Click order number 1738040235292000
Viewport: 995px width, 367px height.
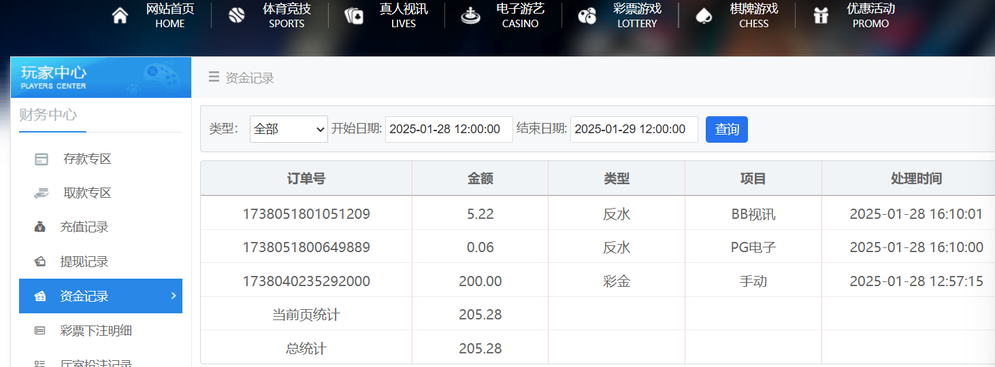pos(306,281)
